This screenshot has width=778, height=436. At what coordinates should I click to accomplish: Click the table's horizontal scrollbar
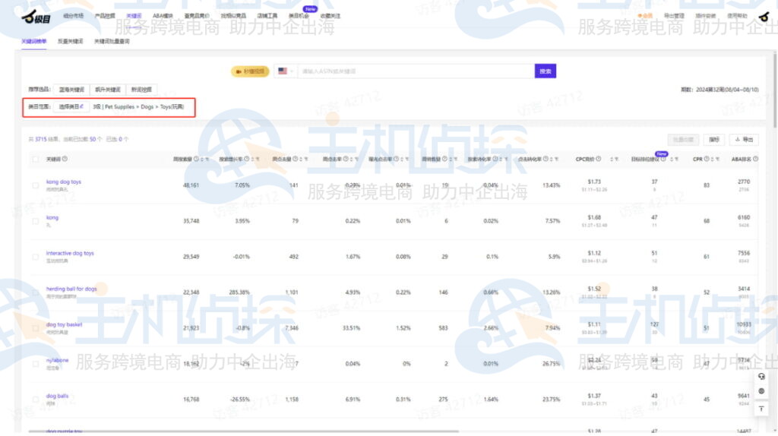(x=244, y=431)
